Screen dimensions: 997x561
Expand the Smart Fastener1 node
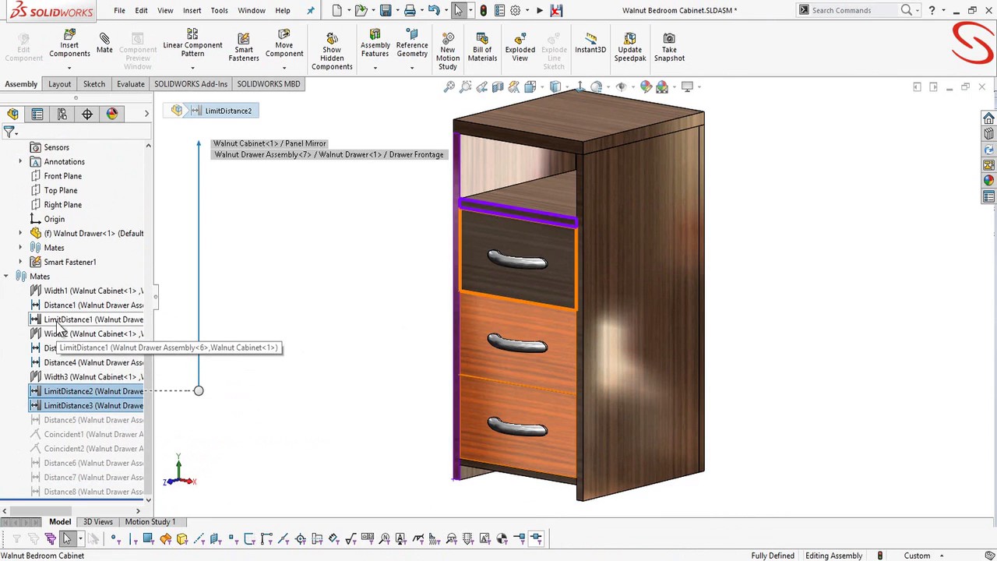[20, 263]
